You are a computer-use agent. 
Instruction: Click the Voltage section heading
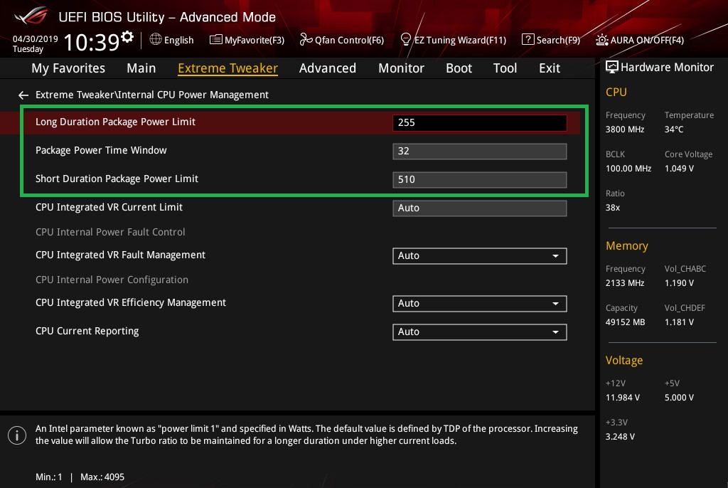pyautogui.click(x=624, y=361)
